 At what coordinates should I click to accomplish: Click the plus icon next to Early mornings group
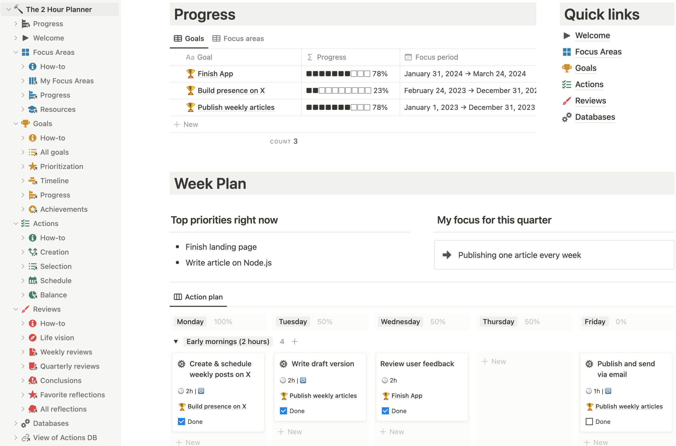pyautogui.click(x=295, y=342)
